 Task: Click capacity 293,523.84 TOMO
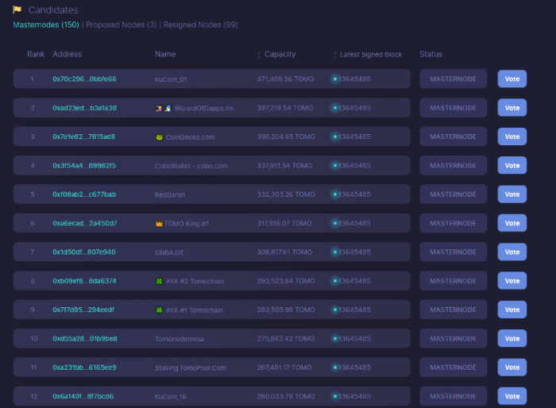pos(286,281)
